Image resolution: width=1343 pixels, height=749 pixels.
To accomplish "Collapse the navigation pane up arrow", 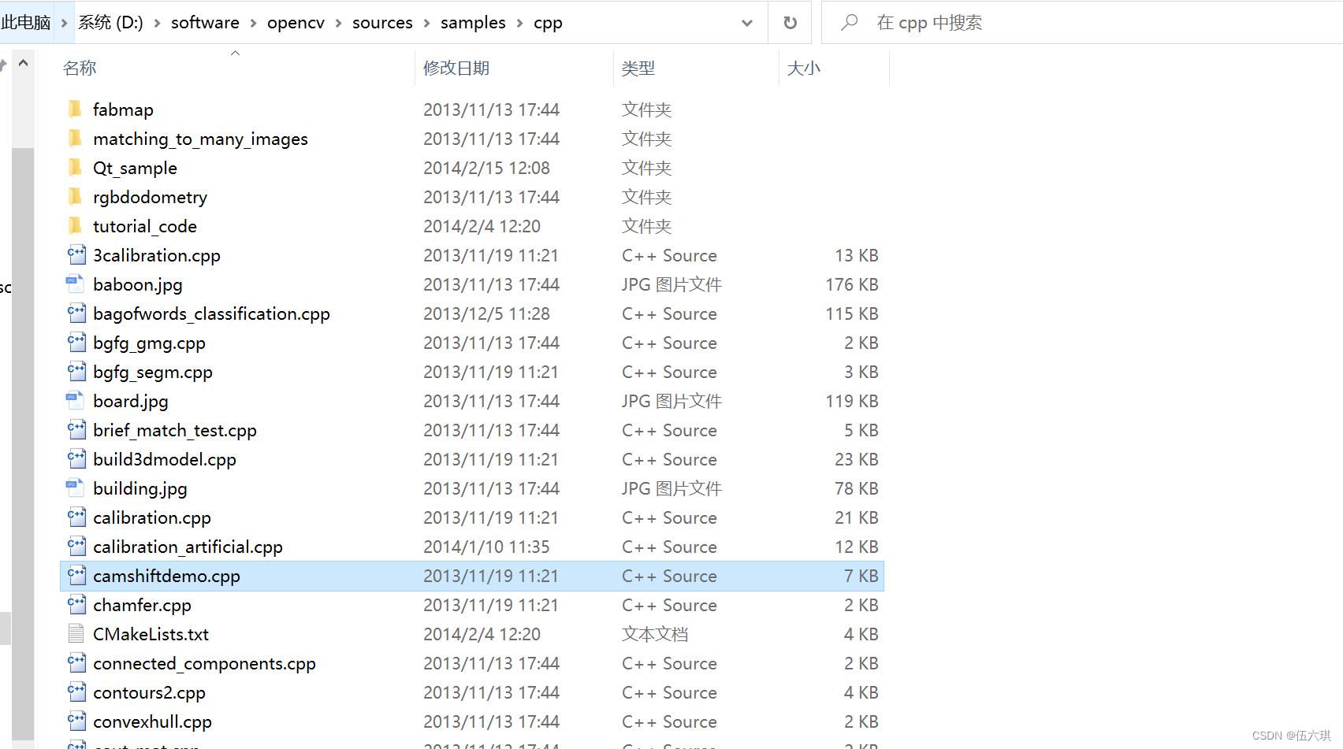I will pyautogui.click(x=24, y=63).
